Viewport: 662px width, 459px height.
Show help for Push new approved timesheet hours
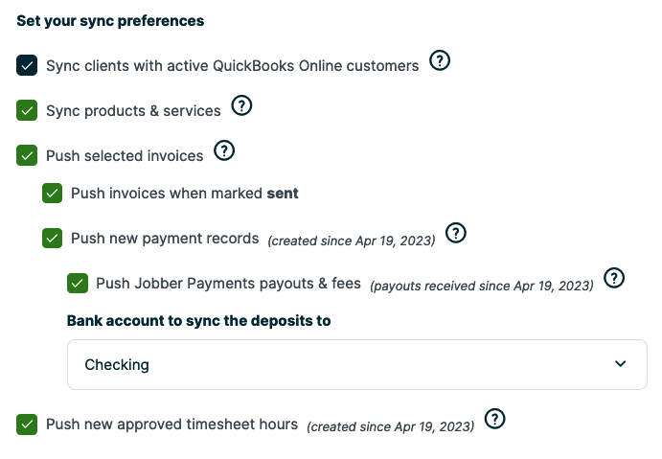pyautogui.click(x=494, y=419)
